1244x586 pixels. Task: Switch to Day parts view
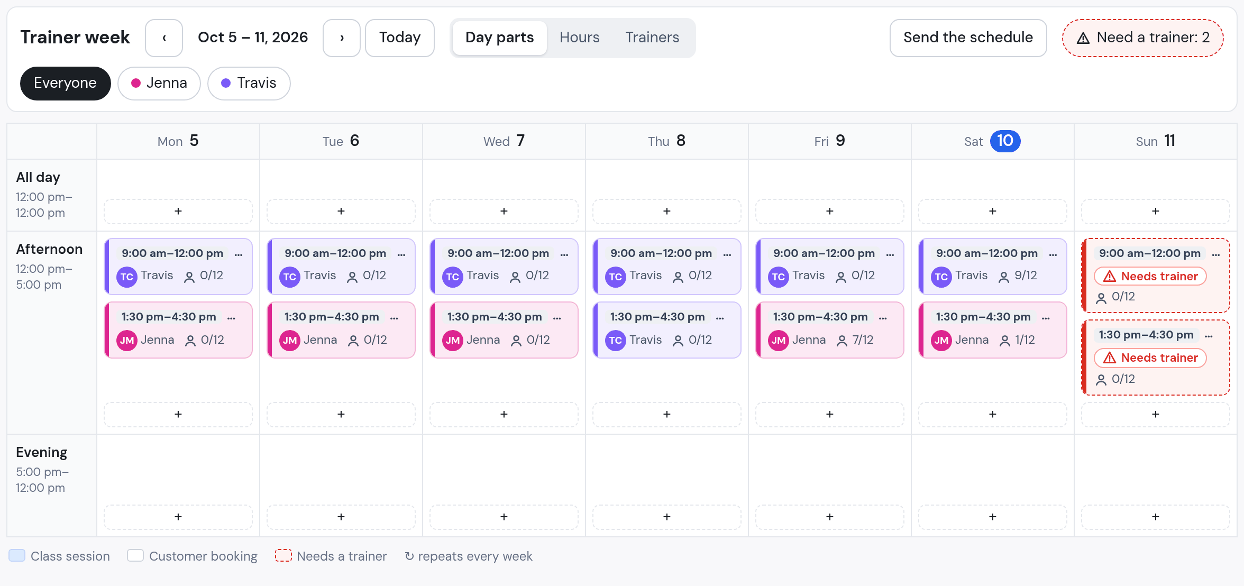[499, 38]
